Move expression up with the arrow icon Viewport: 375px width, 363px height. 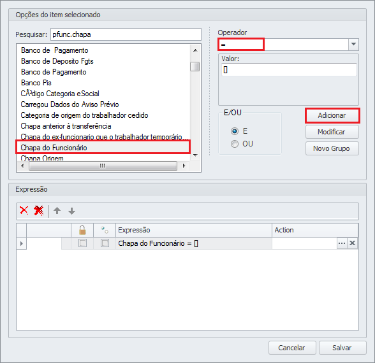tap(57, 211)
